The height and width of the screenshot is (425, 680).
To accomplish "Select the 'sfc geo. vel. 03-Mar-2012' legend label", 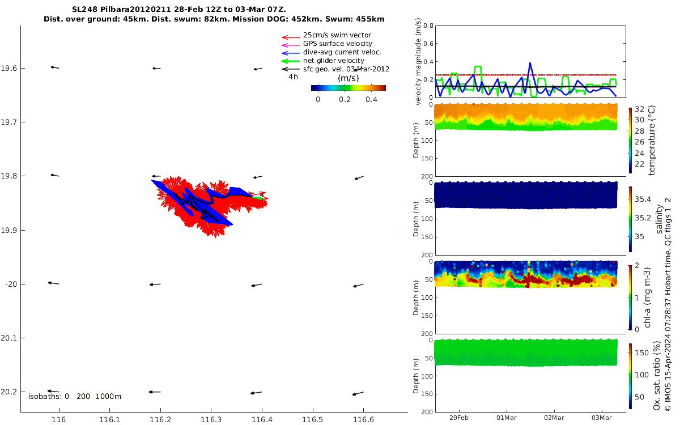I will 346,69.
